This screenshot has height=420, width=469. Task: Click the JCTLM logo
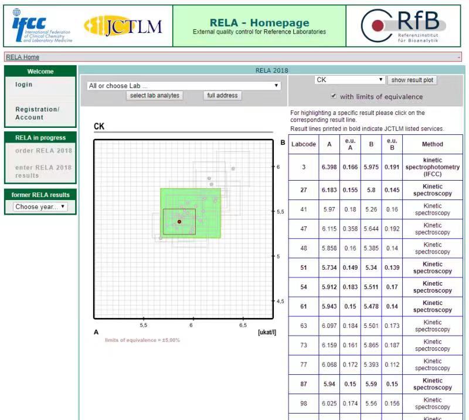[x=123, y=26]
